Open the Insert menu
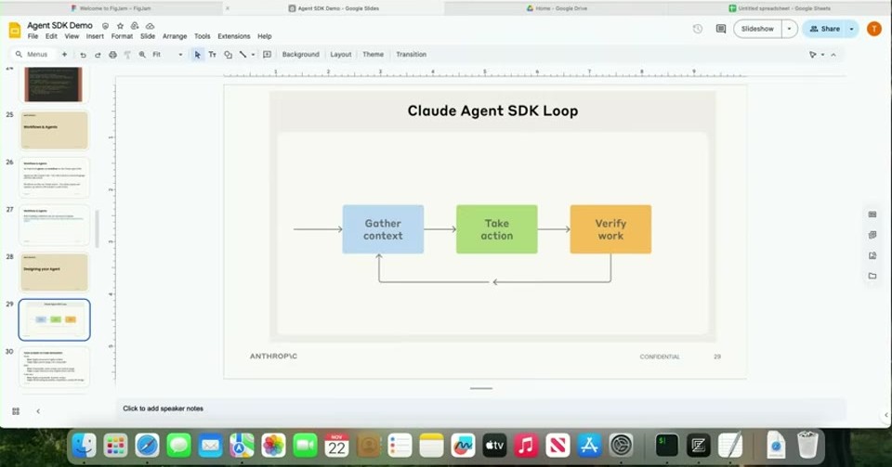 coord(95,36)
